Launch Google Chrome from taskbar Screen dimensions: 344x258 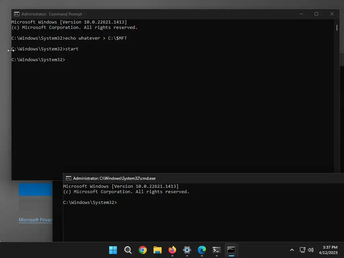pos(142,250)
